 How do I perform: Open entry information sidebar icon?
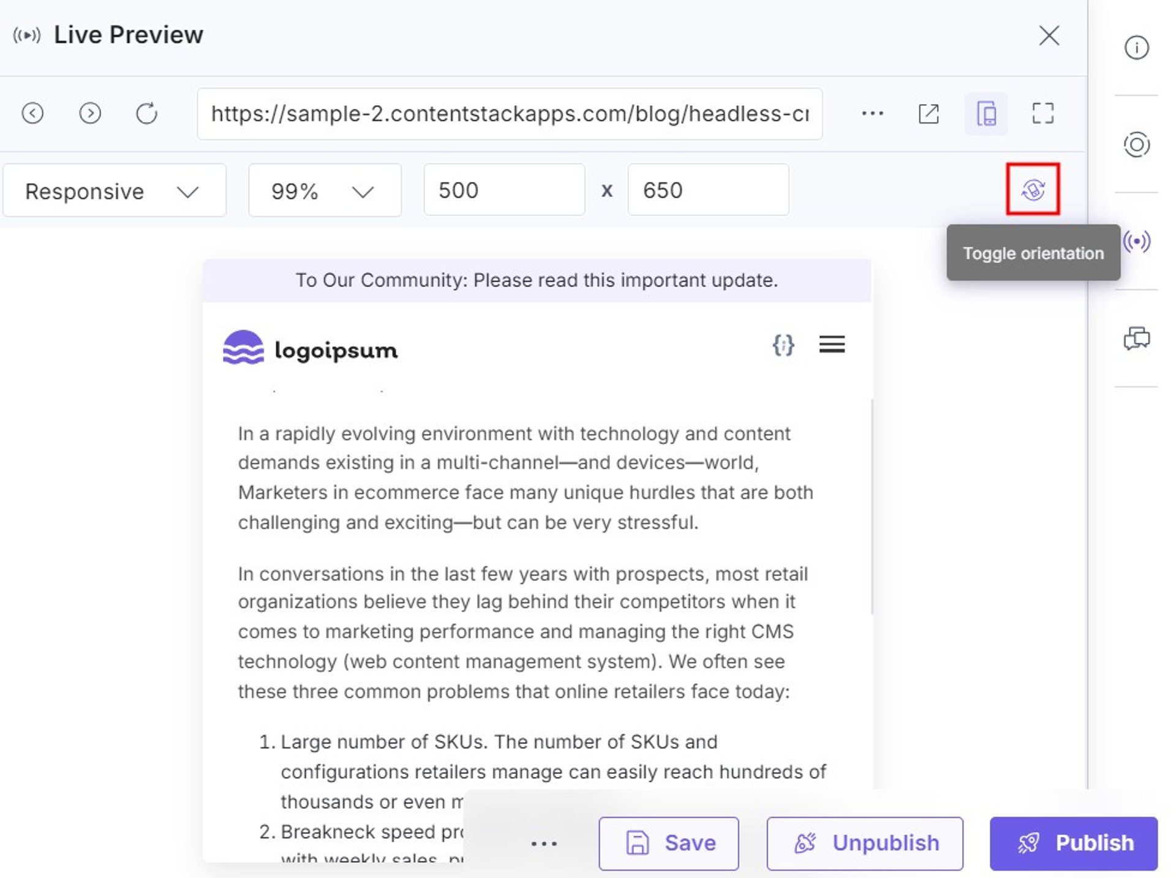[1136, 48]
